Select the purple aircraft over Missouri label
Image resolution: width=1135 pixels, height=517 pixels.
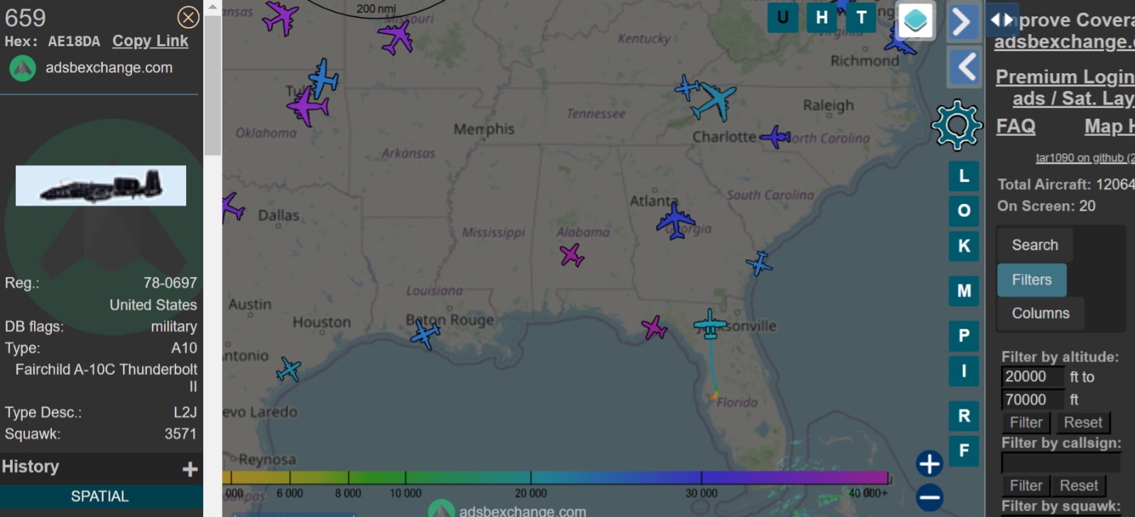coord(396,37)
